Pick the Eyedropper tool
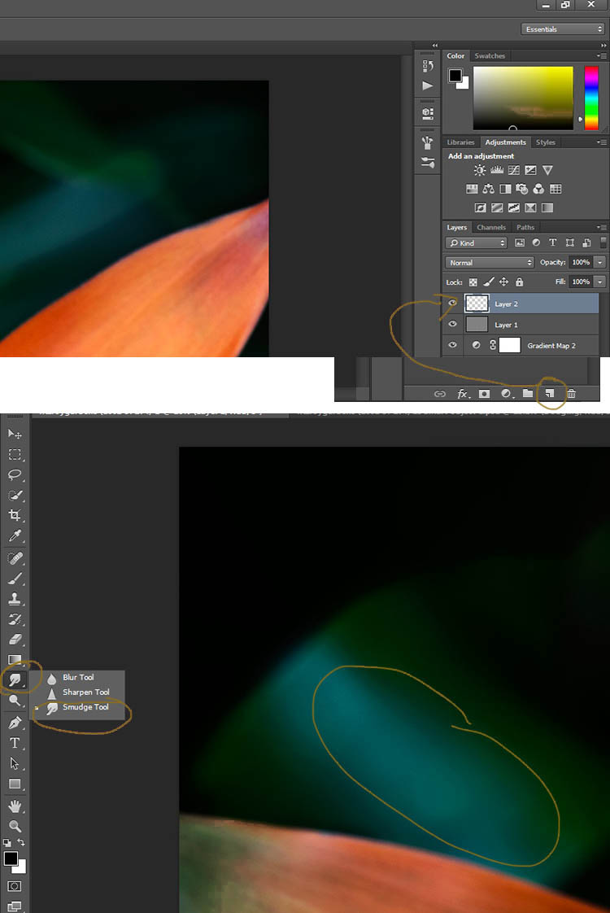 [15, 537]
